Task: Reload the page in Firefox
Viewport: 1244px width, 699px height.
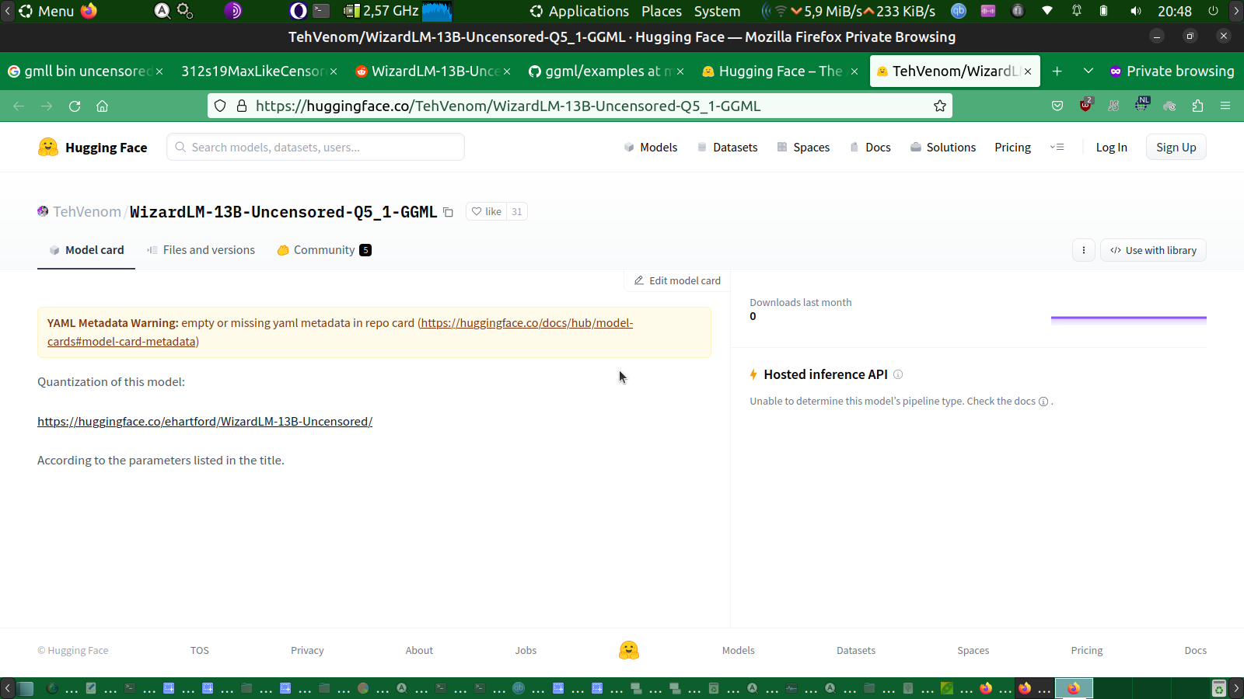Action: click(75, 106)
